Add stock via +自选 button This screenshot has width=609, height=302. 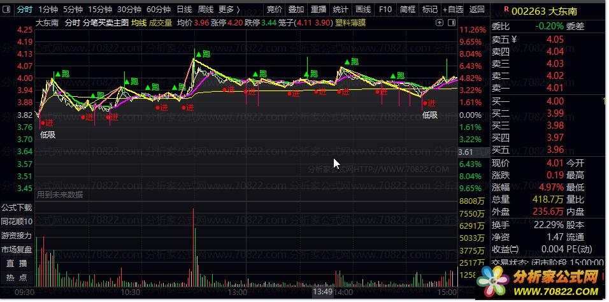(453, 10)
